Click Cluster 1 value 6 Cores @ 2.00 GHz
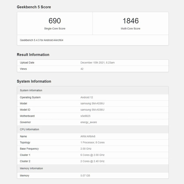184x184 pixels. click(x=92, y=155)
